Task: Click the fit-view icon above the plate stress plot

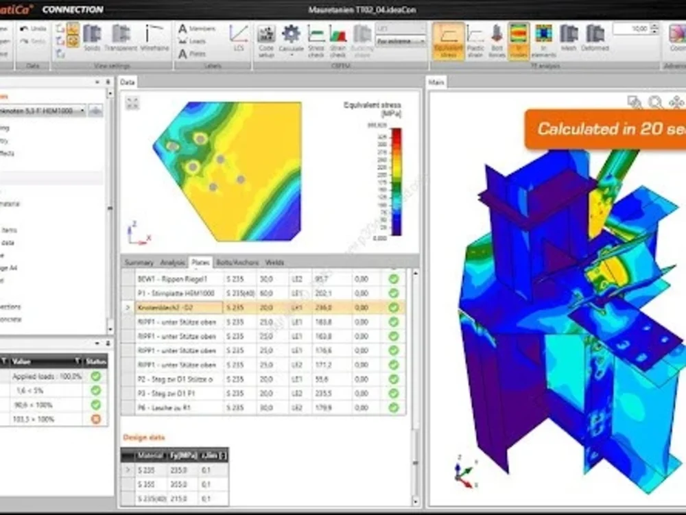Action: pos(132,103)
